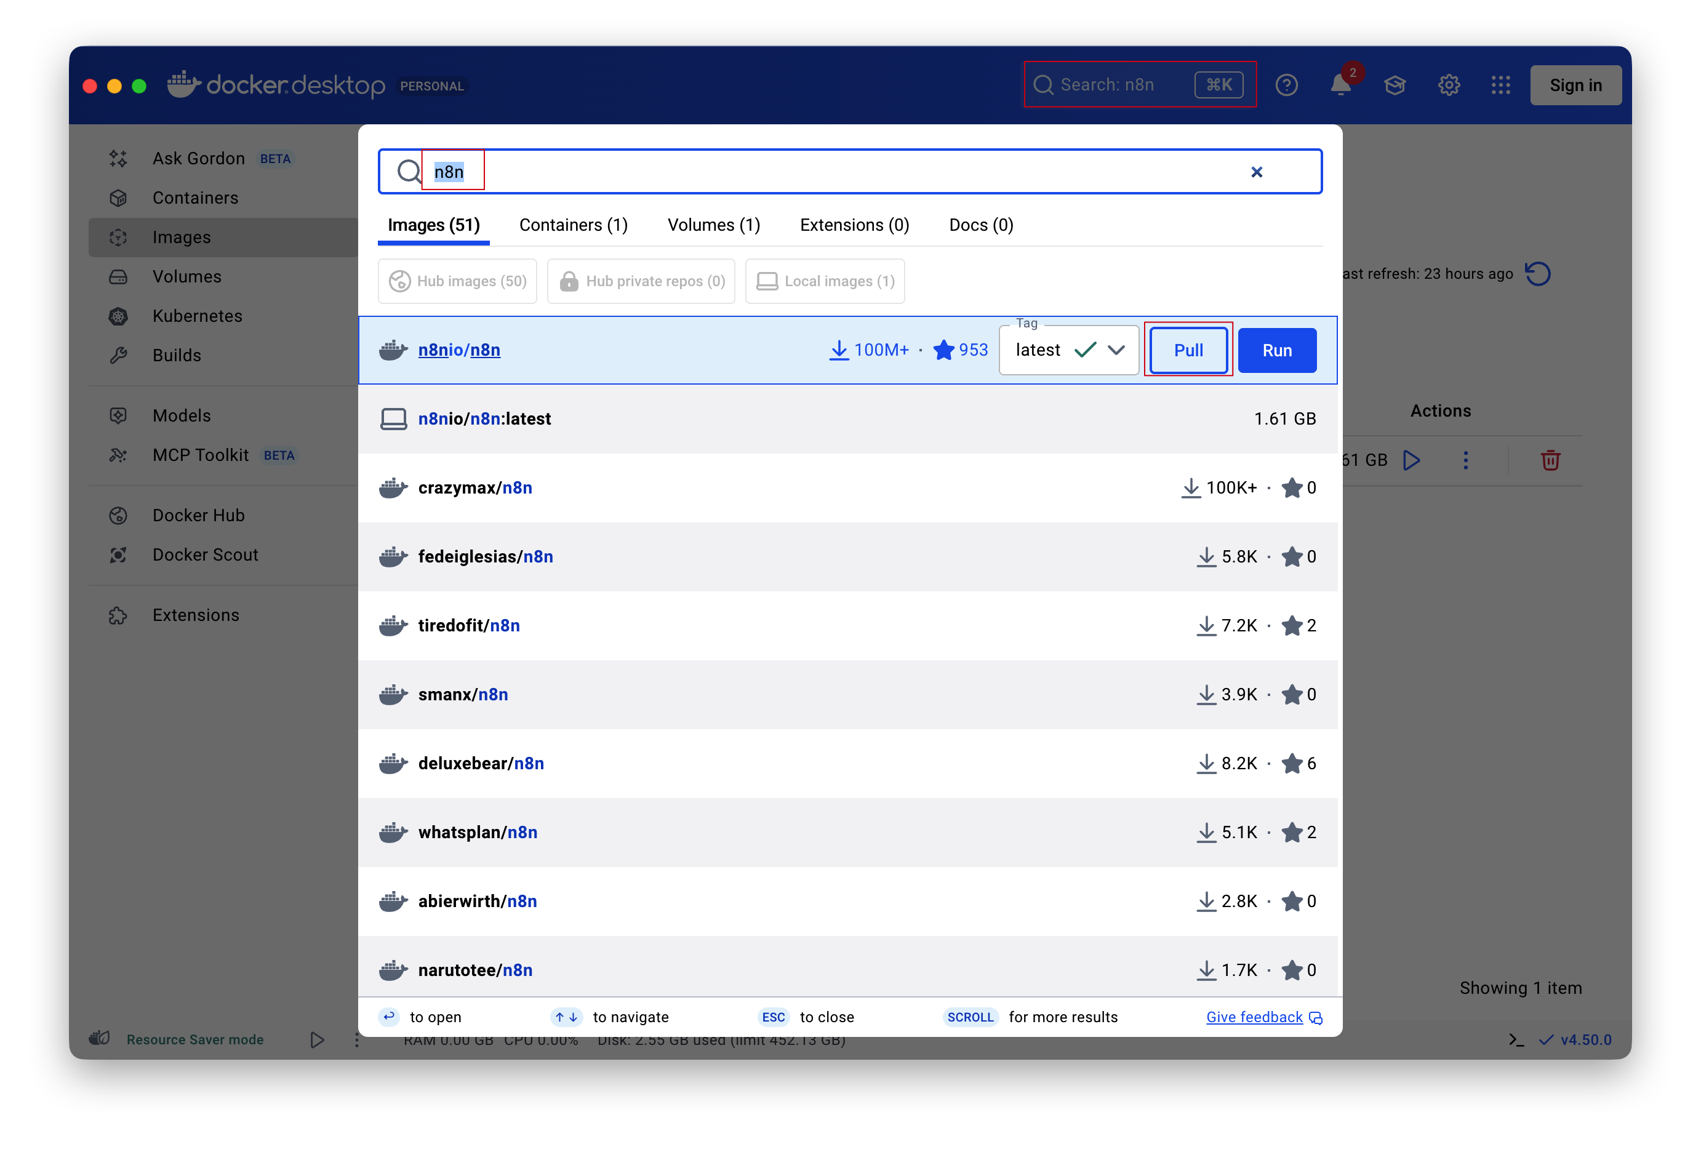Viewport: 1701px width, 1152px height.
Task: Clear the search with the X icon
Action: [x=1256, y=172]
